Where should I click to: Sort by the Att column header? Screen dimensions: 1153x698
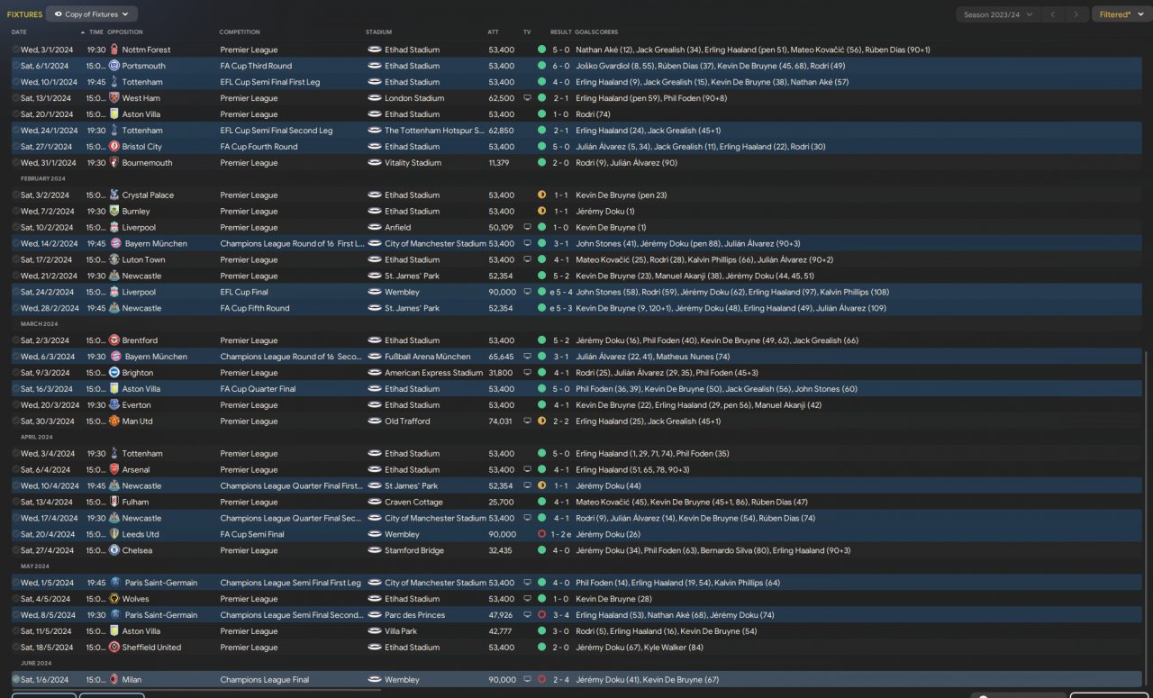tap(493, 32)
